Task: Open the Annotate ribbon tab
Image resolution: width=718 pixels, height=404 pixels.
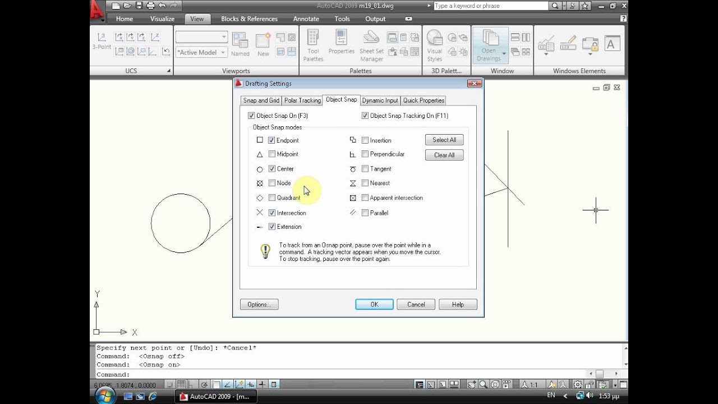Action: (306, 19)
